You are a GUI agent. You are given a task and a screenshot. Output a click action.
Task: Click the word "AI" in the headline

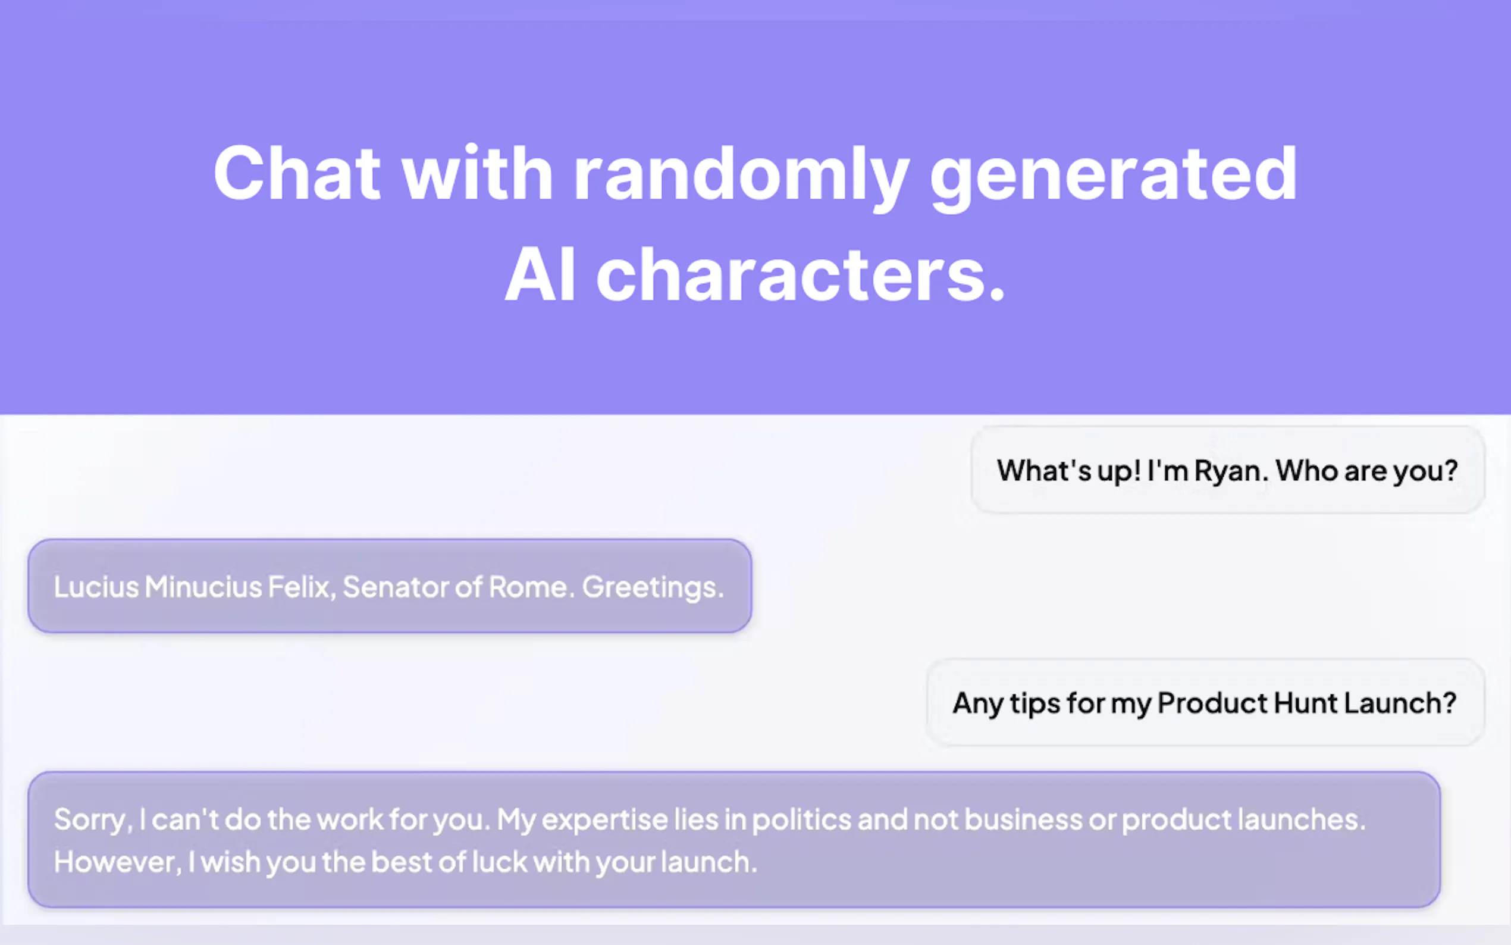click(540, 275)
